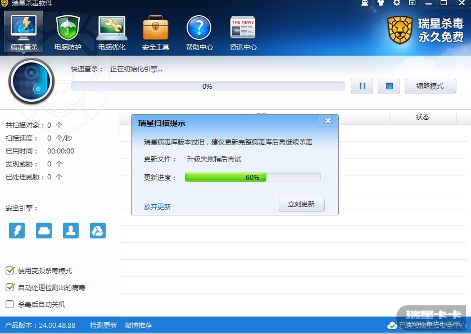Open the 帮助中心 help center

pyautogui.click(x=199, y=32)
